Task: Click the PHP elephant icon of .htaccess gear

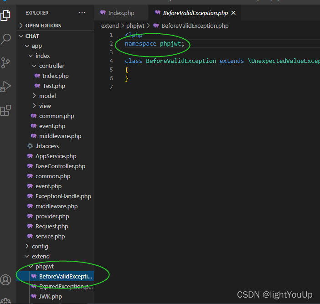Action: [30, 146]
